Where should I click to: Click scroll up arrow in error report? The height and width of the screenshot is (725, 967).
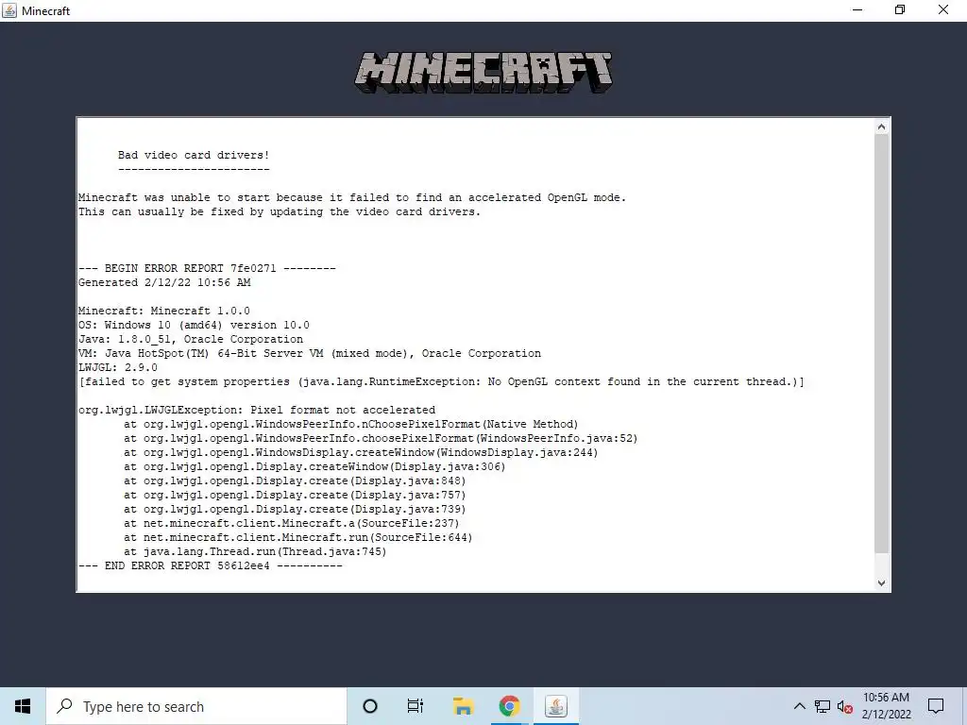point(881,127)
